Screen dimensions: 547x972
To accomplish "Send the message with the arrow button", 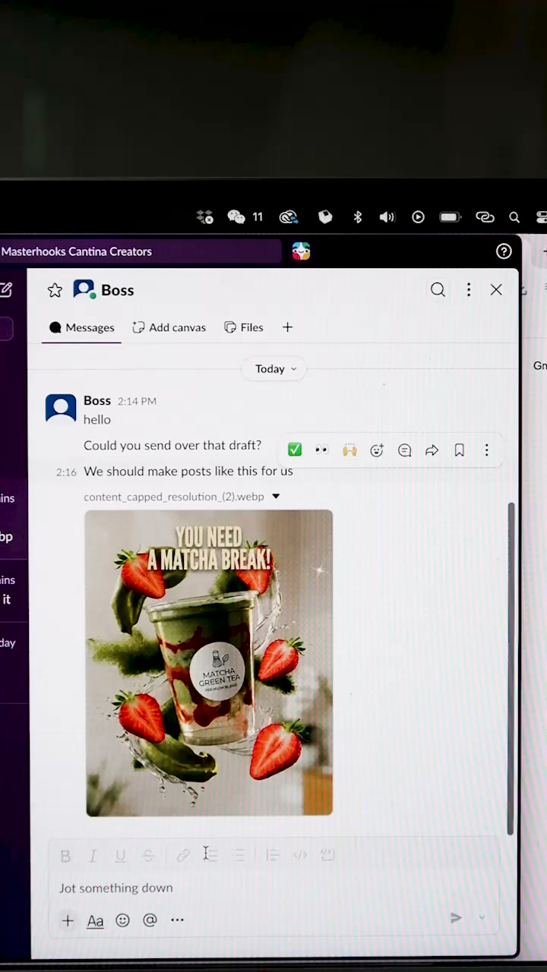I will point(456,918).
